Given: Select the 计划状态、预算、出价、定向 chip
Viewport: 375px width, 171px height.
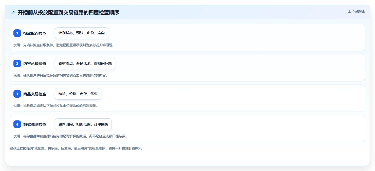Looking at the screenshot, I should click(x=82, y=33).
